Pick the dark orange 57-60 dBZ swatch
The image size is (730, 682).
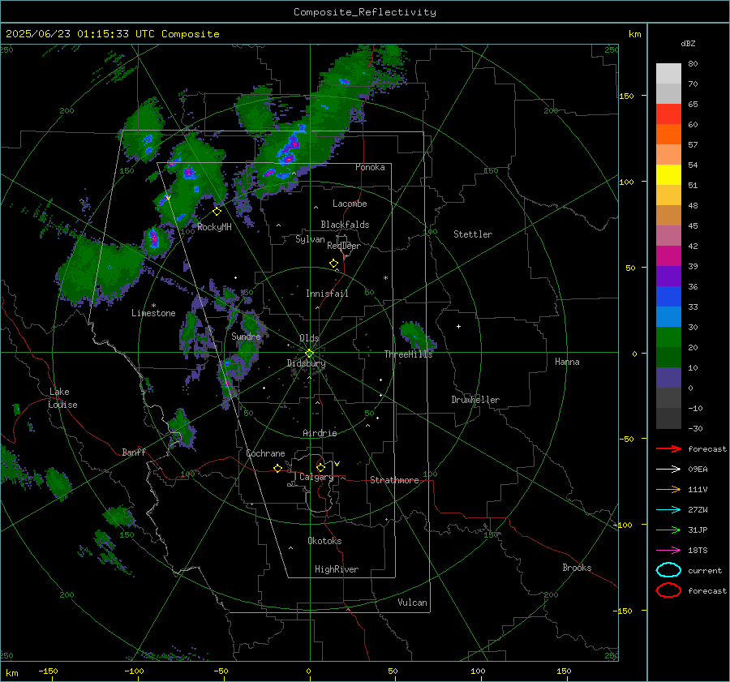click(668, 135)
